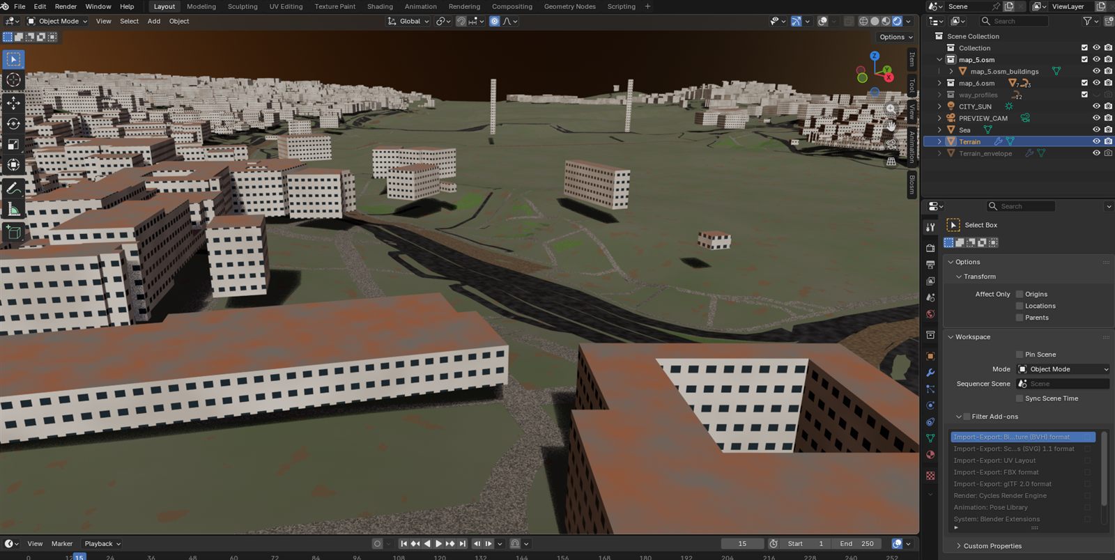The height and width of the screenshot is (560, 1115).
Task: Activate the Measure tool
Action: pyautogui.click(x=13, y=209)
